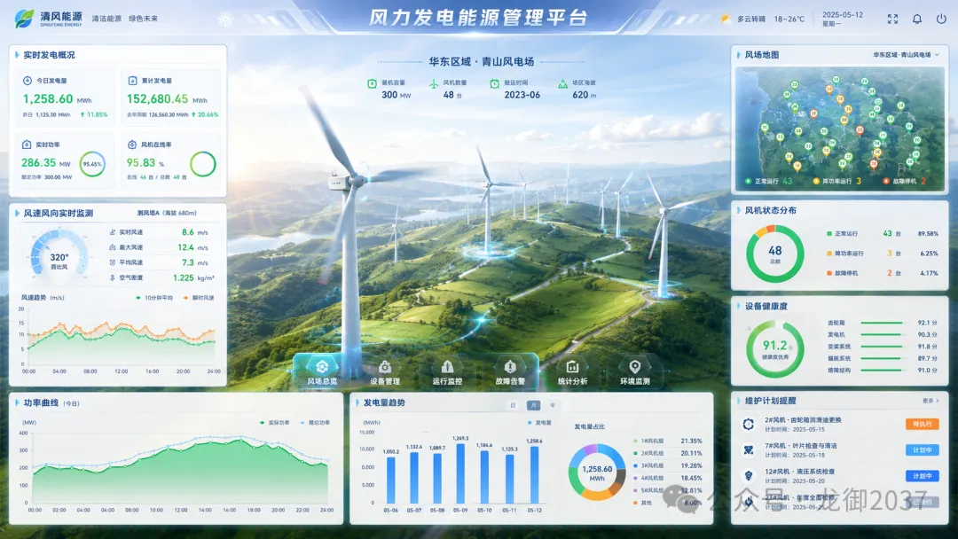Click 计划中 button for 7#风机

(x=922, y=449)
